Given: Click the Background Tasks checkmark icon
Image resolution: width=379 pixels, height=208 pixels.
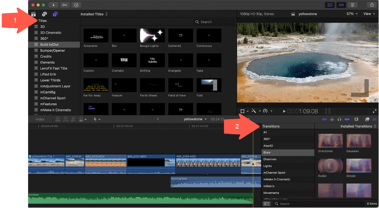Looking at the screenshot, I should pyautogui.click(x=76, y=5).
